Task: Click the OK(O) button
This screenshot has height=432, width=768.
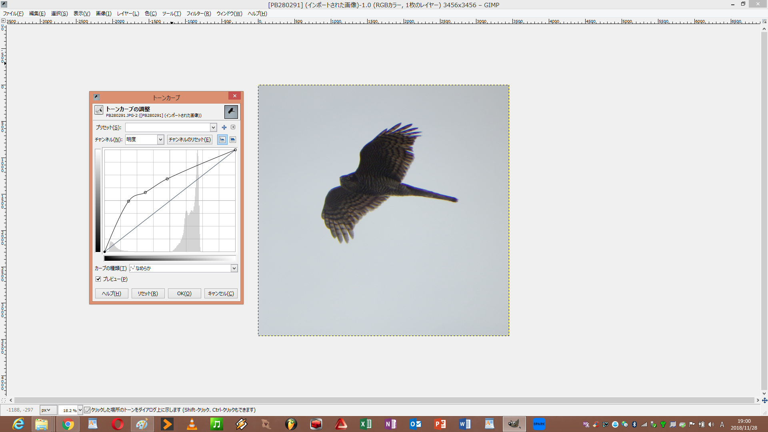Action: (184, 294)
